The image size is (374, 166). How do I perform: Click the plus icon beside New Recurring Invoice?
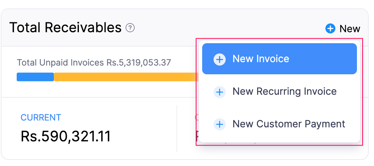pyautogui.click(x=220, y=92)
